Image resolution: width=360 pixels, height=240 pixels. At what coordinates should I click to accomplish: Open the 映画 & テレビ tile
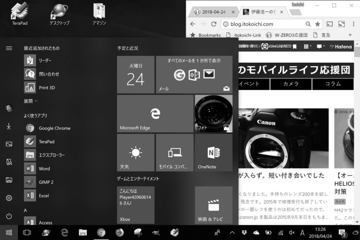214,205
